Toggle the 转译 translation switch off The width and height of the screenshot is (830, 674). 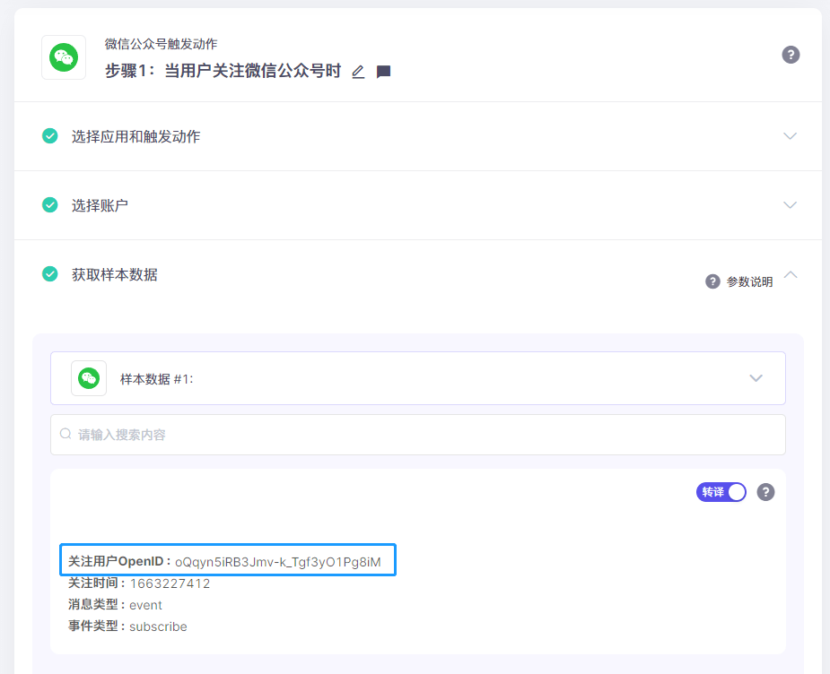coord(721,491)
